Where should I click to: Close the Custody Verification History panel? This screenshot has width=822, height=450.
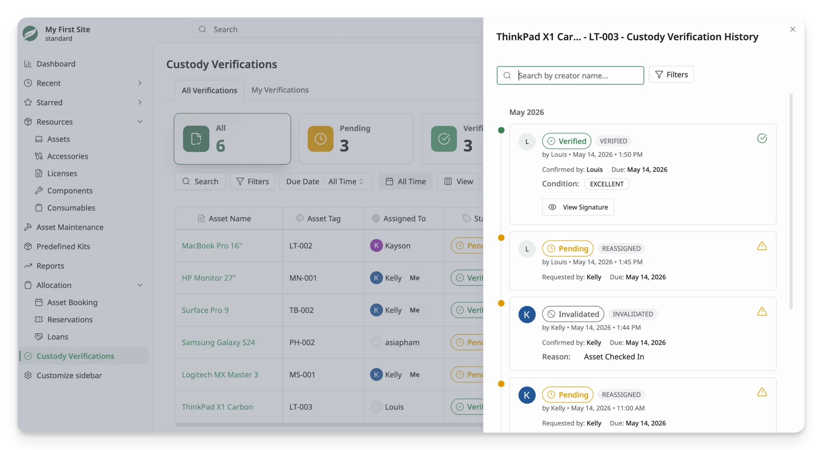point(792,29)
